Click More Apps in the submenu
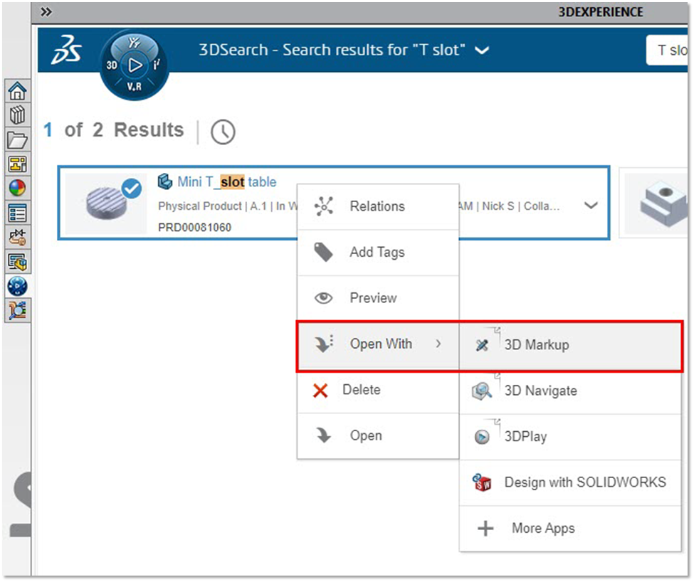This screenshot has height=582, width=694. 543,528
